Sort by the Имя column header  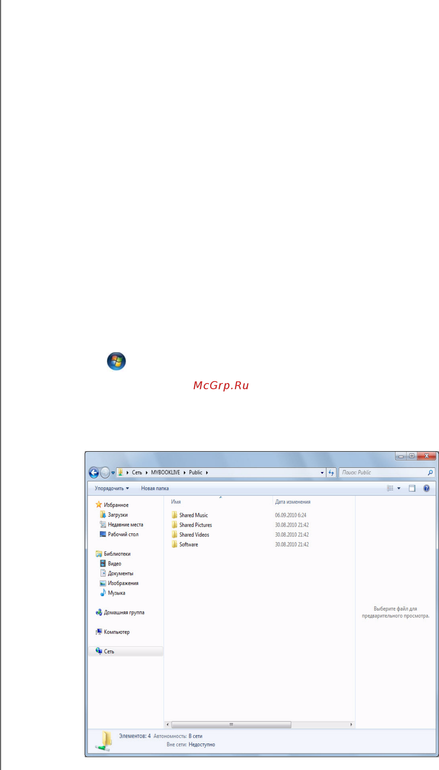(176, 502)
